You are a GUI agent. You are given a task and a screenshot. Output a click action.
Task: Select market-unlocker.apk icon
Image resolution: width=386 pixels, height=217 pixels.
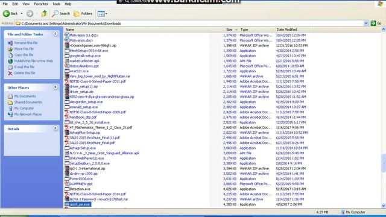[x=67, y=61]
